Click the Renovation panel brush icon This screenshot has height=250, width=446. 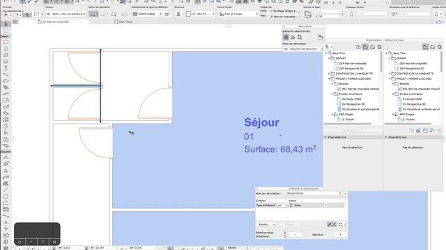(321, 37)
